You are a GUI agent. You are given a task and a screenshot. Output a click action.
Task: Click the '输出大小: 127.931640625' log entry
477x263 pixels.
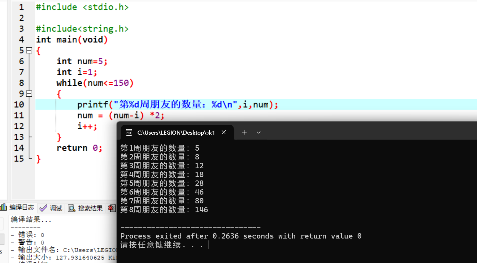pos(64,257)
